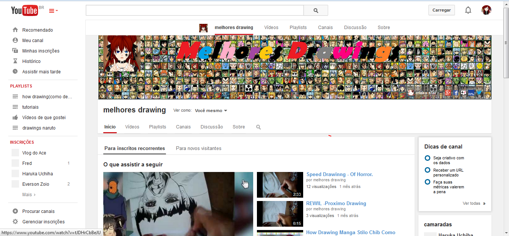Select the lower Playlists channel tab

click(x=158, y=127)
